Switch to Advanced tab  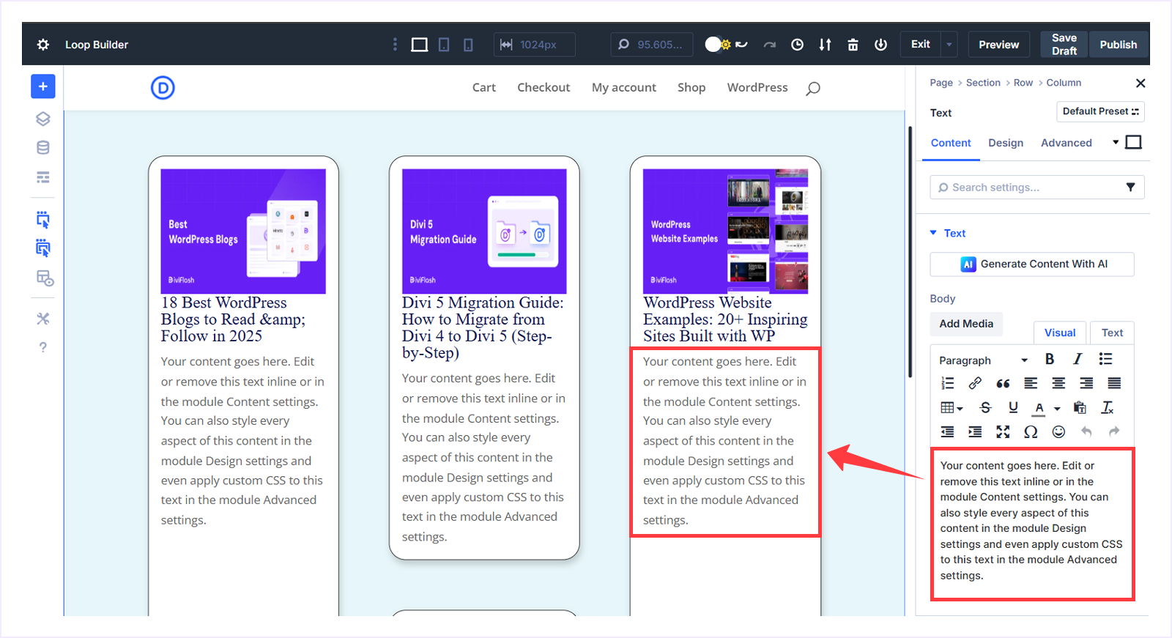tap(1067, 143)
